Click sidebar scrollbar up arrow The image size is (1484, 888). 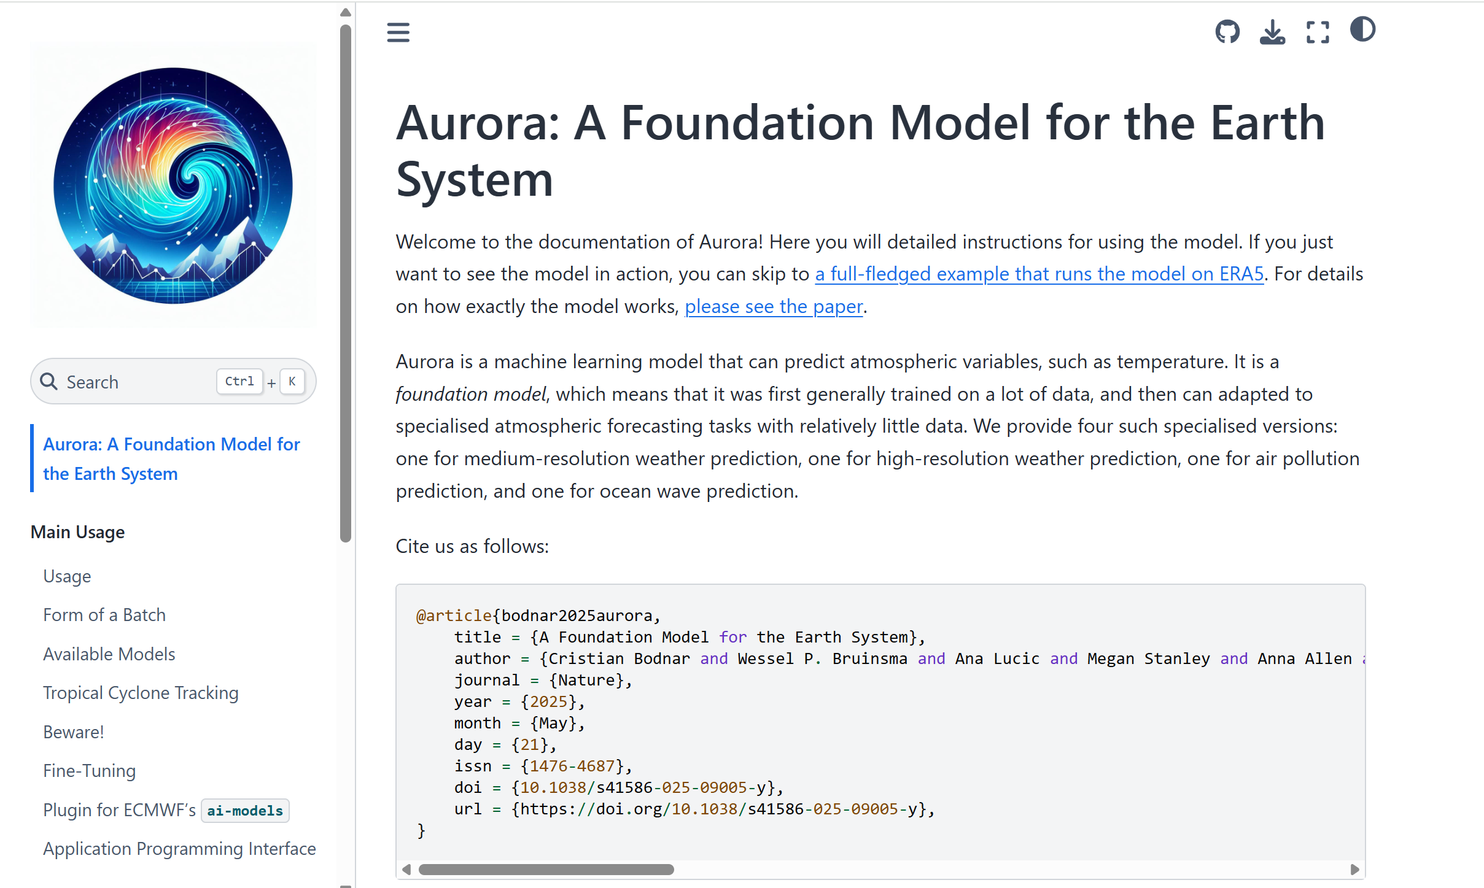coord(346,12)
